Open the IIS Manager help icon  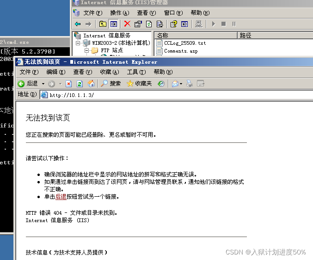(174, 24)
